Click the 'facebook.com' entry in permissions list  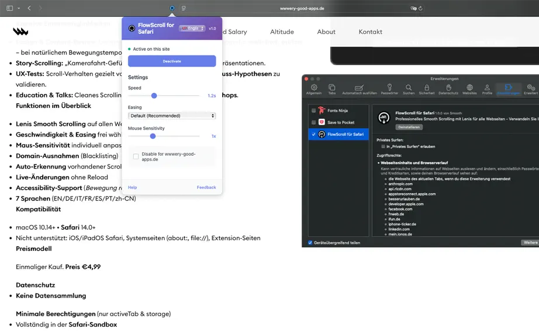(400, 209)
